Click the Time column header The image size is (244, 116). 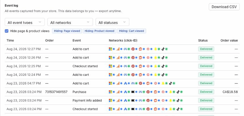[10, 40]
